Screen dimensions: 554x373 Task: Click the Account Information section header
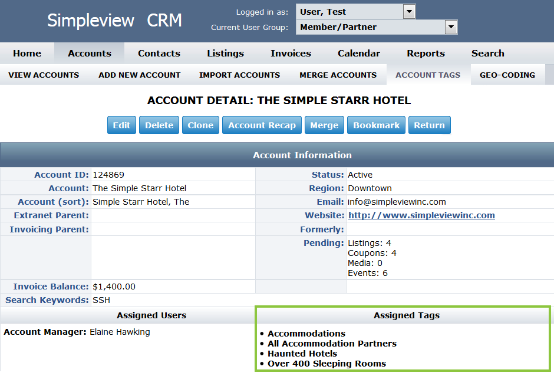302,155
